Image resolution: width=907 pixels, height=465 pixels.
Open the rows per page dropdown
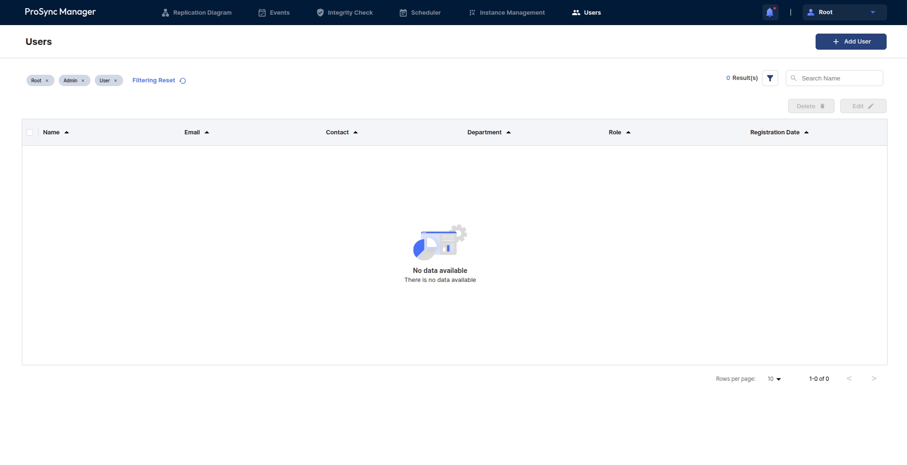[774, 379]
